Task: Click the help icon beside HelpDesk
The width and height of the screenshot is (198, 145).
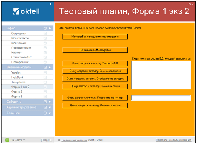Action: point(45,77)
